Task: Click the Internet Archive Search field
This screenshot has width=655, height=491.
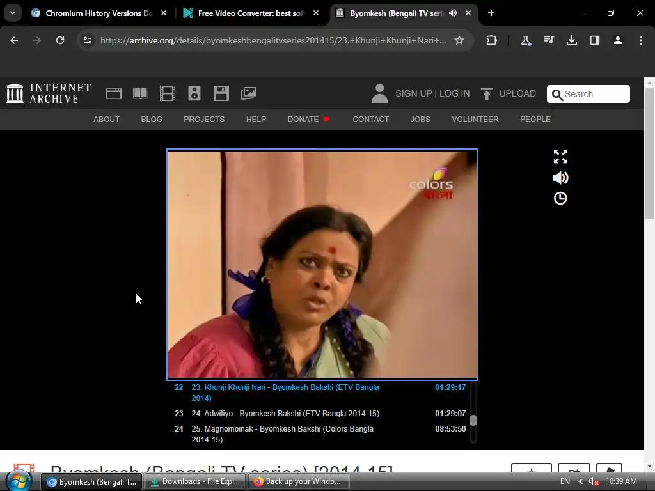Action: pos(588,94)
